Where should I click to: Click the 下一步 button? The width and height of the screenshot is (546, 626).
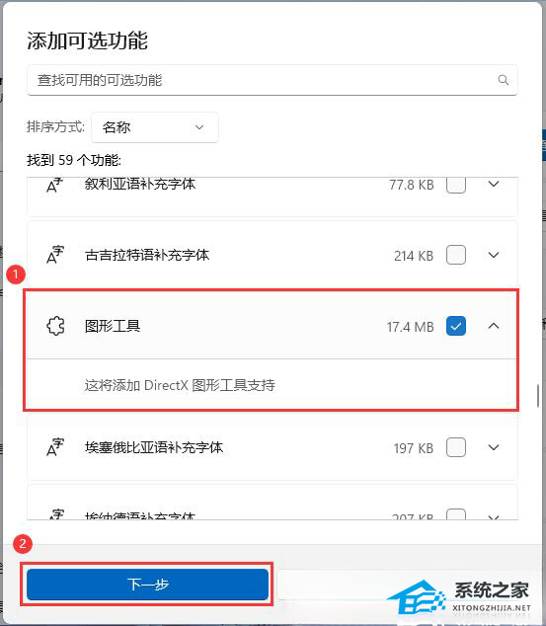148,585
